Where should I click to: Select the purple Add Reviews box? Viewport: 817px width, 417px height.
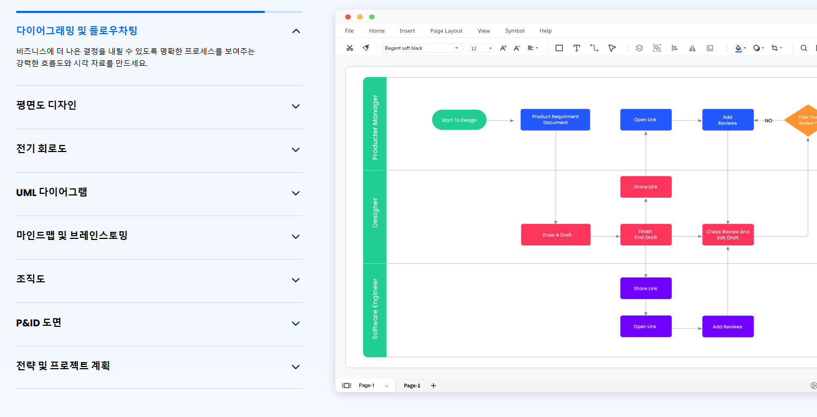[728, 326]
